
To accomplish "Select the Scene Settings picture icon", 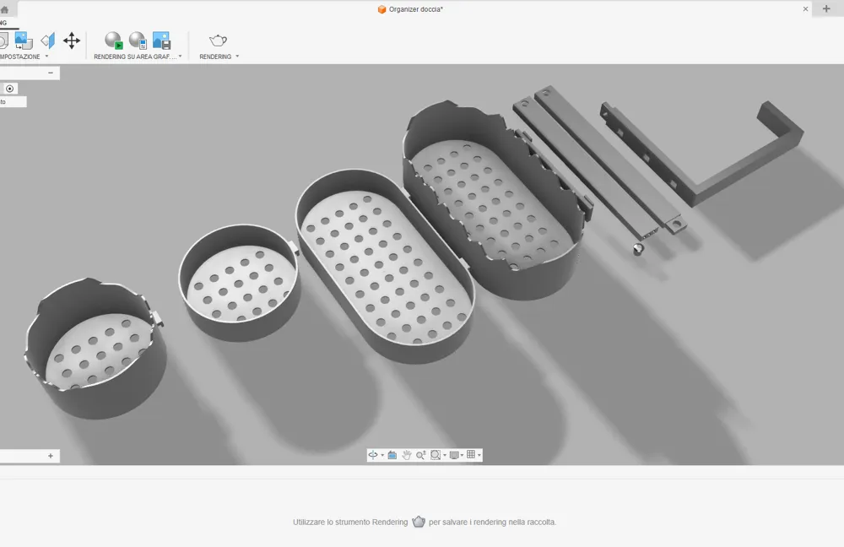I will point(24,41).
